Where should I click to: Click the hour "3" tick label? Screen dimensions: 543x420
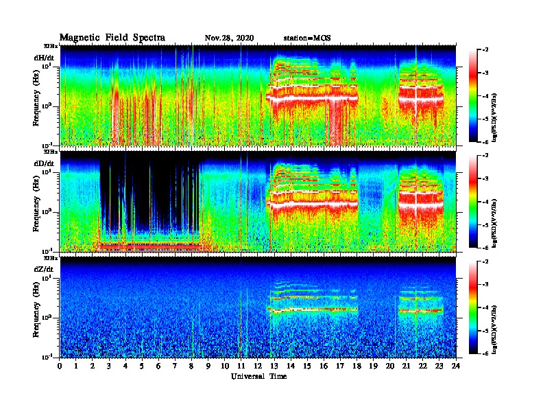[x=109, y=366]
